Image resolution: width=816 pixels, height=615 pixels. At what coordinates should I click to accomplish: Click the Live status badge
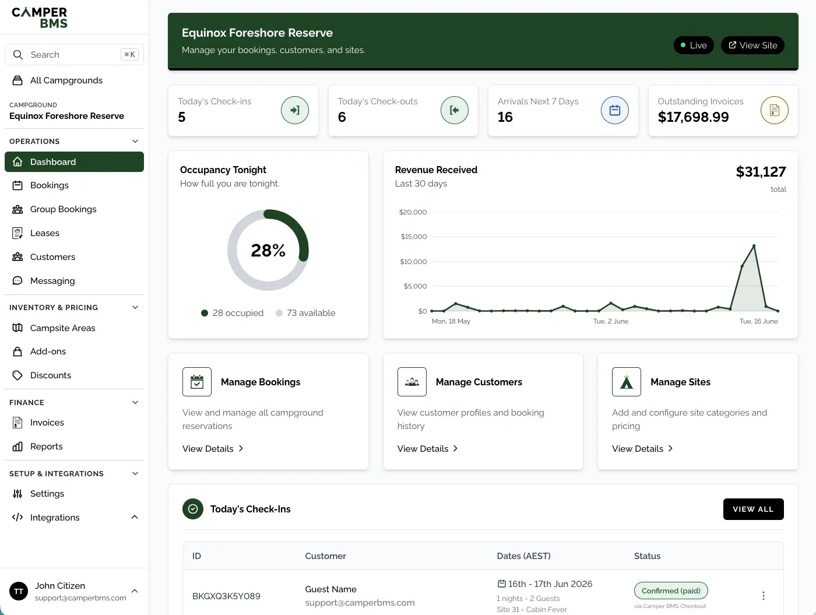[x=694, y=45]
